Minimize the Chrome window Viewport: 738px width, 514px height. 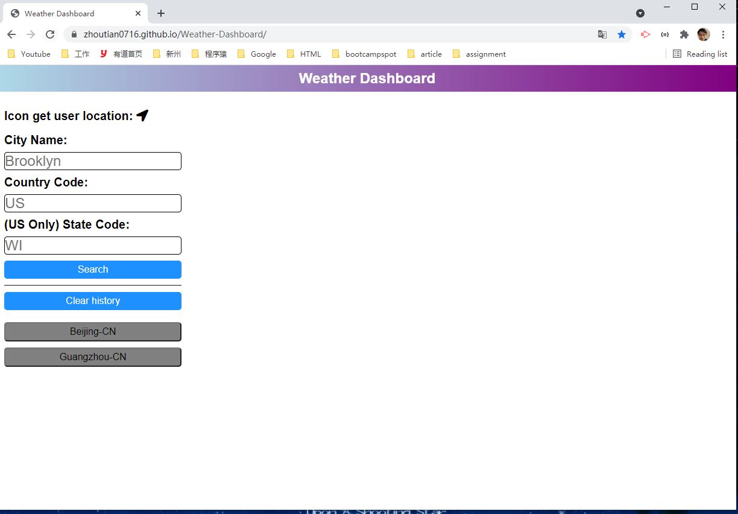667,7
